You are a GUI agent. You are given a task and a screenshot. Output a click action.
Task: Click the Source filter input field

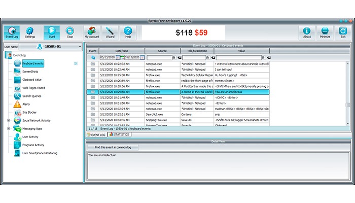coord(159,58)
